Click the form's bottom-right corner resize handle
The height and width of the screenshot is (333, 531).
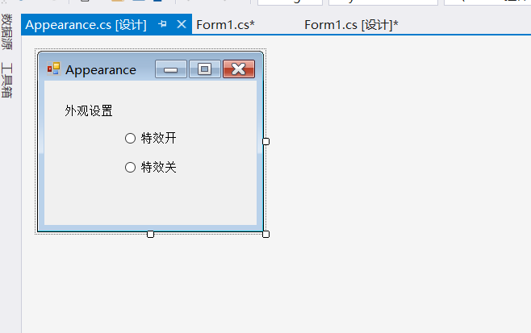click(x=265, y=234)
